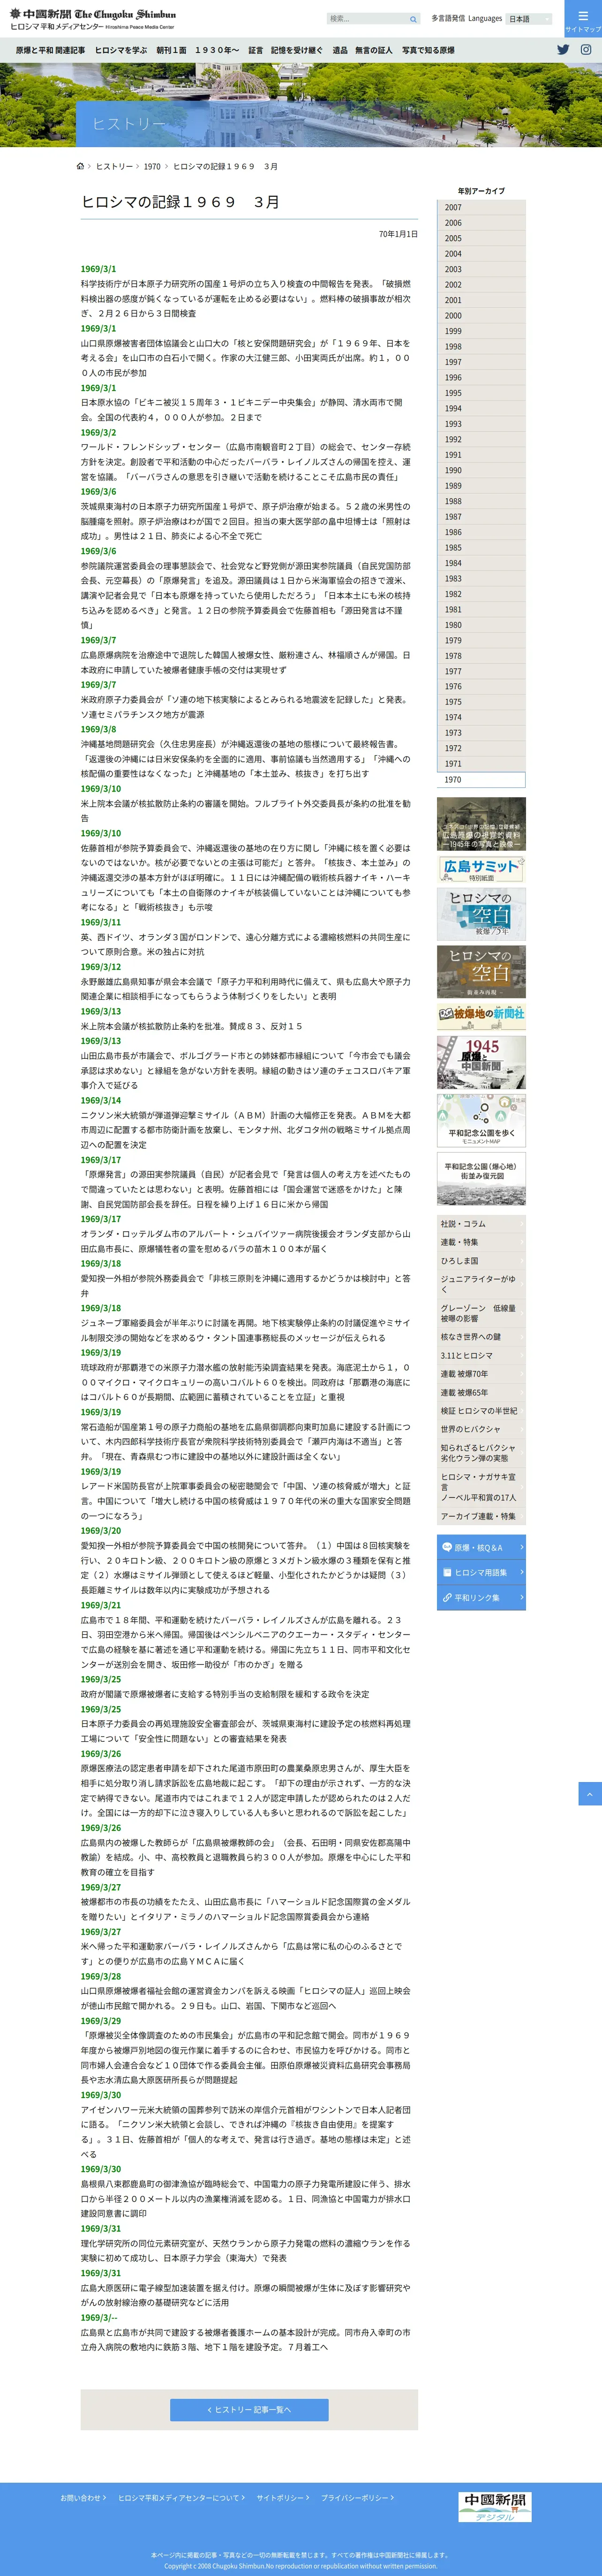This screenshot has height=2576, width=602.
Task: Expand 連載・特集 sidebar item
Action: [x=481, y=1242]
